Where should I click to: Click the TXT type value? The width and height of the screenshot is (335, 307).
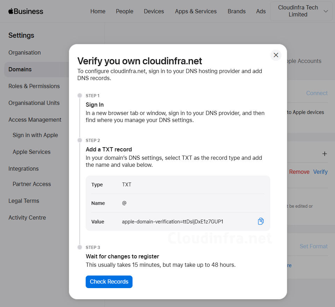127,185
